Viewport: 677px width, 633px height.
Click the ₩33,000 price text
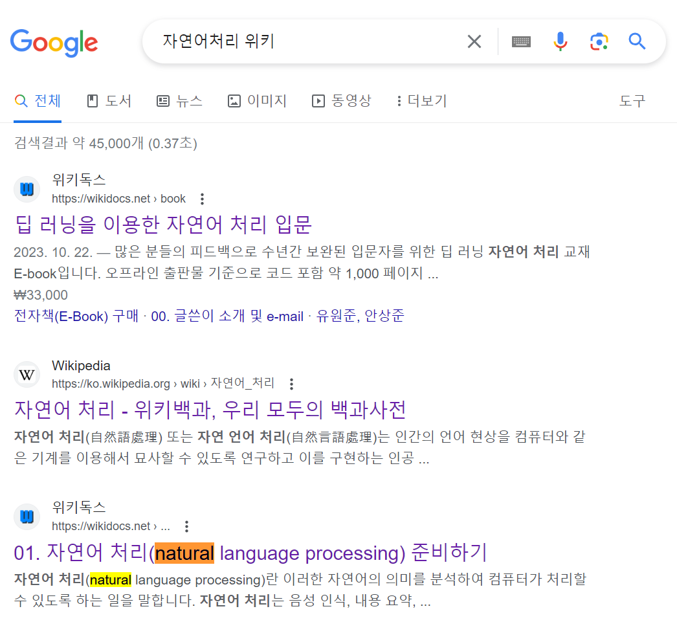coord(41,295)
